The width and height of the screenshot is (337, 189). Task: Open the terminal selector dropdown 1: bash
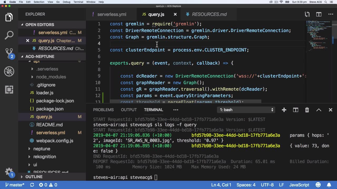[246, 110]
